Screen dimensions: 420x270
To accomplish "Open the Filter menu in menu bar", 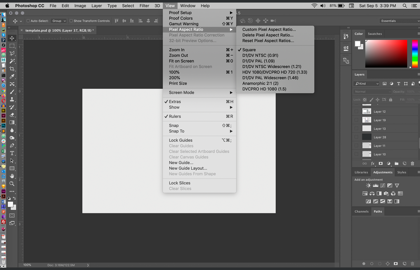I will (144, 6).
